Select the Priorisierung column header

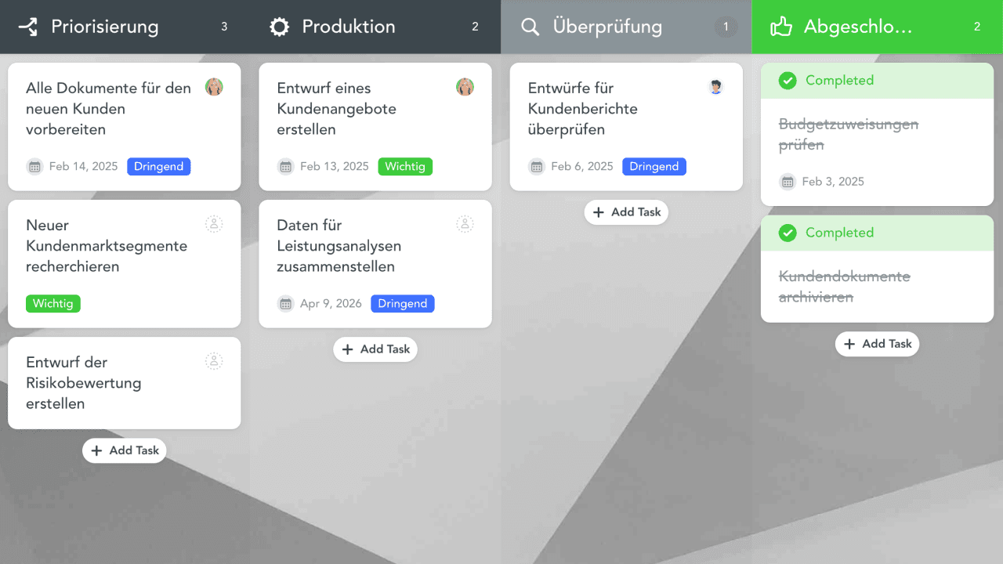click(x=105, y=27)
